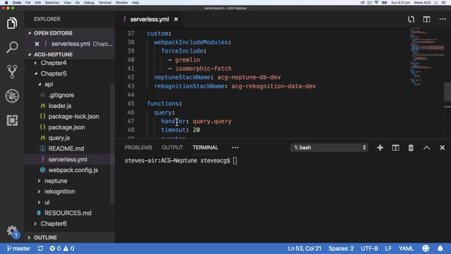Change language mode from YAML

(406, 248)
